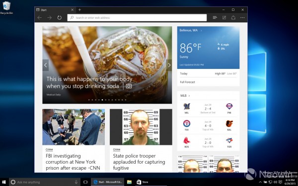This screenshot has width=298, height=186.
Task: Show hidden system tray icons
Action: pos(260,182)
